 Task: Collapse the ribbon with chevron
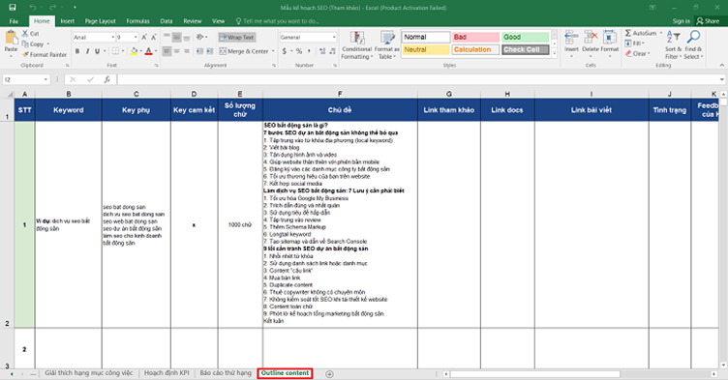pos(722,66)
